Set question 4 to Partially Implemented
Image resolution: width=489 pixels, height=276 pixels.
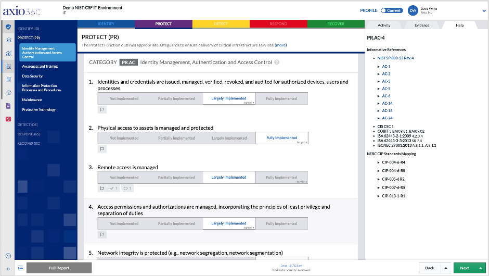pos(176,223)
